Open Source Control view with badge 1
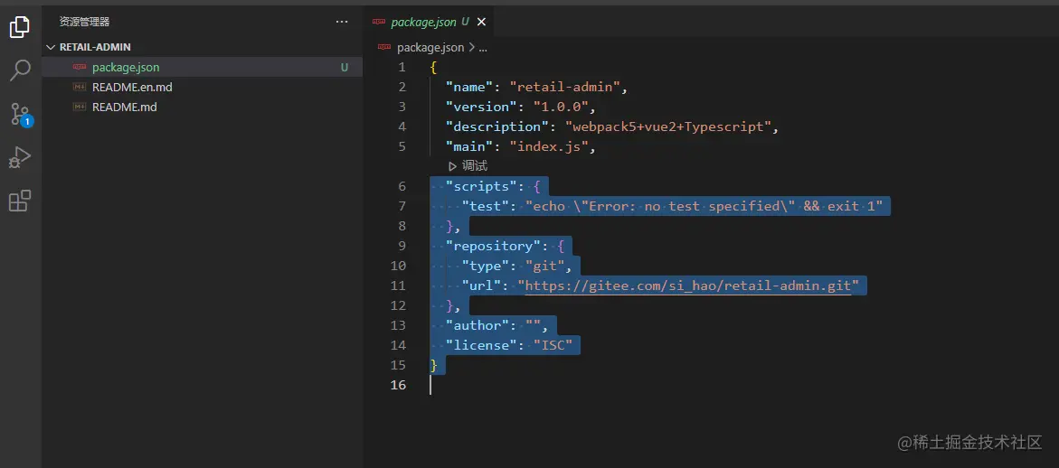The image size is (1059, 468). point(20,115)
